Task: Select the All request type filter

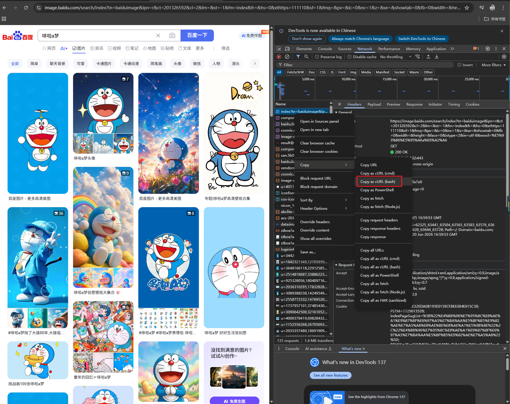Action: point(279,72)
